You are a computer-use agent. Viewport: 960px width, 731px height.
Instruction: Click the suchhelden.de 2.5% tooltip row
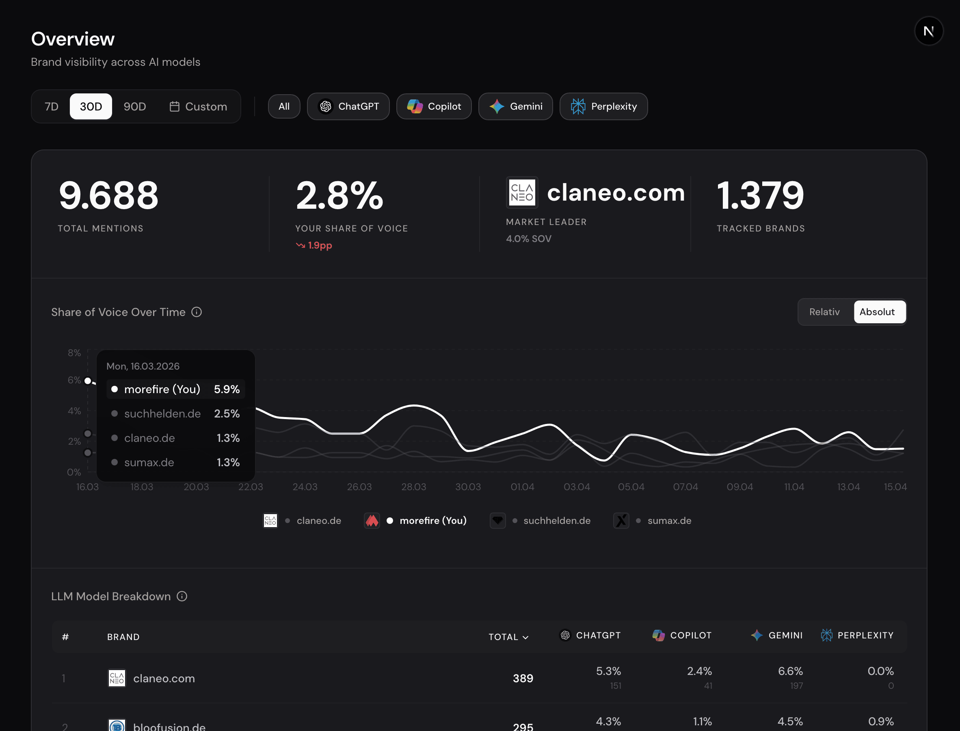coord(176,413)
